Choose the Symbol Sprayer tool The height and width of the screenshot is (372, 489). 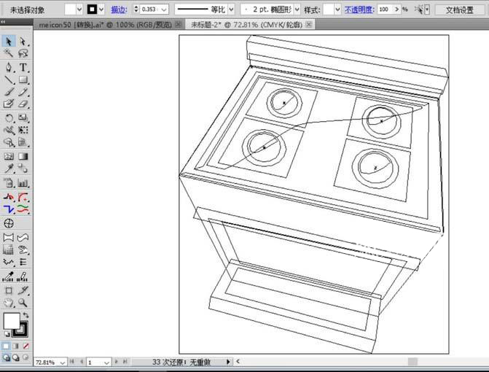[x=9, y=182]
